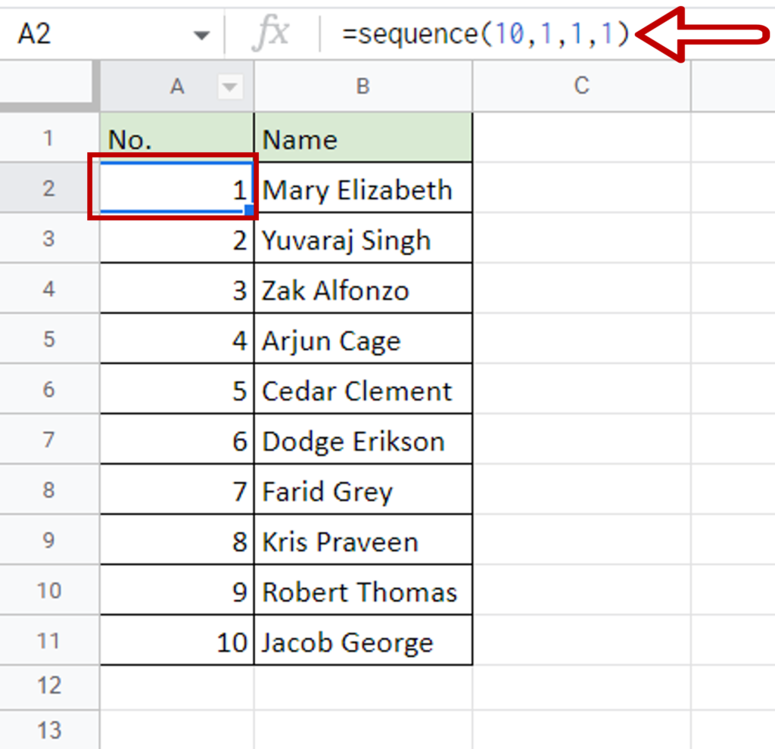Click the "Mary Elizabeth" cell

tap(363, 188)
